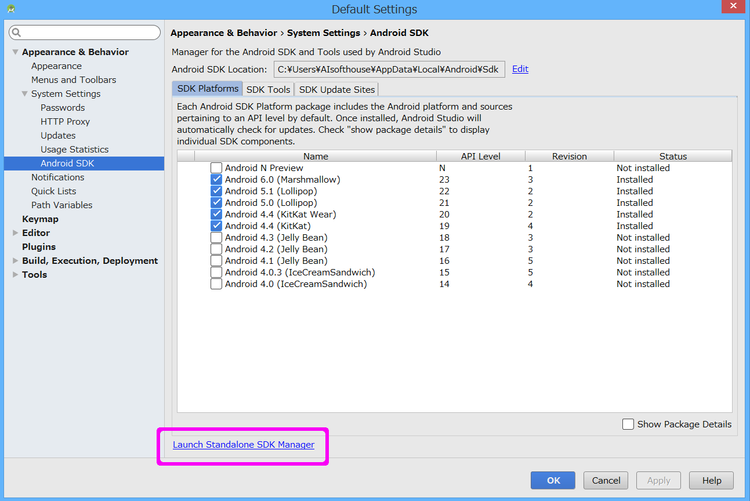Click the System Settings breadcrumb text
The image size is (750, 501).
click(x=324, y=33)
